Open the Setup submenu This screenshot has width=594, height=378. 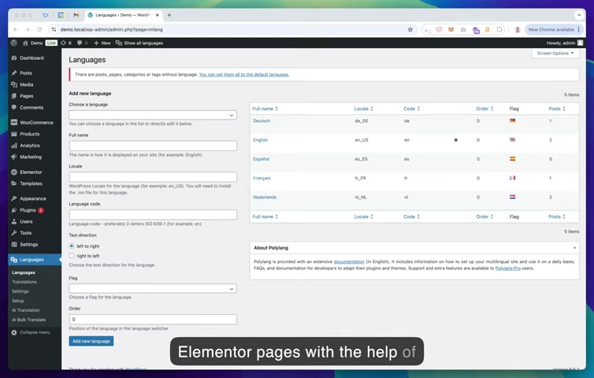pyautogui.click(x=18, y=301)
